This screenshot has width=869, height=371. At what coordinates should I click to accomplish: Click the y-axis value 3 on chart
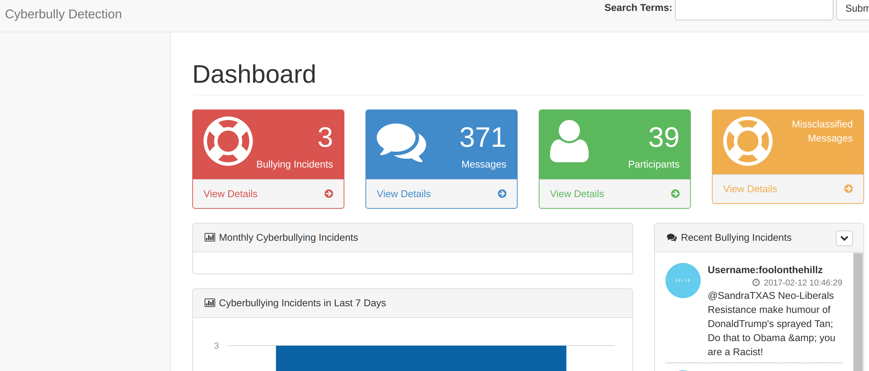pos(216,346)
